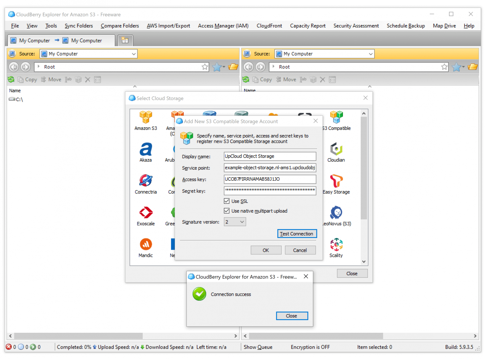Viewport: 485px width, 359px height.
Task: Refresh the left pane file list
Action: 11,79
